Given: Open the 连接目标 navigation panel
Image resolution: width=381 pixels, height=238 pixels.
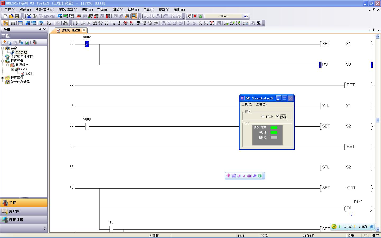Looking at the screenshot, I should coord(16,220).
